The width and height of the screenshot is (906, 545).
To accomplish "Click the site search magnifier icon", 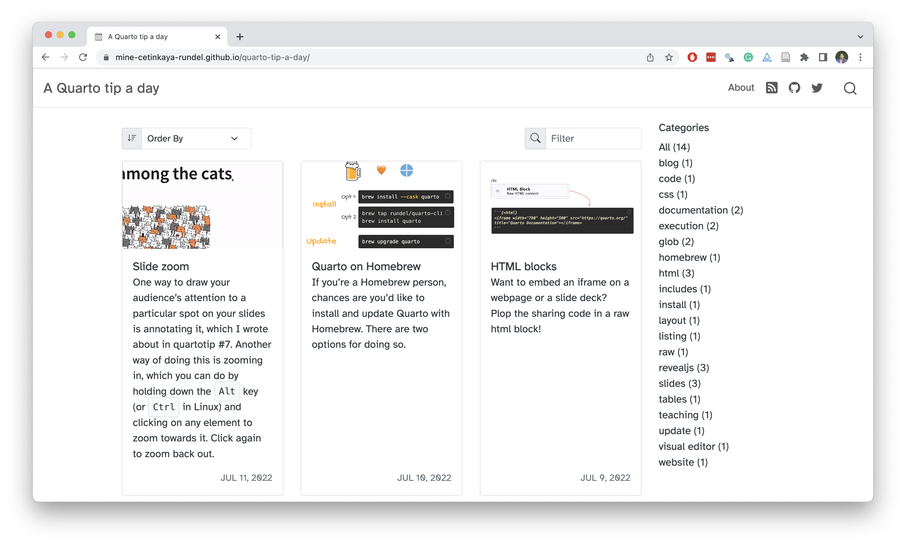I will (x=850, y=88).
